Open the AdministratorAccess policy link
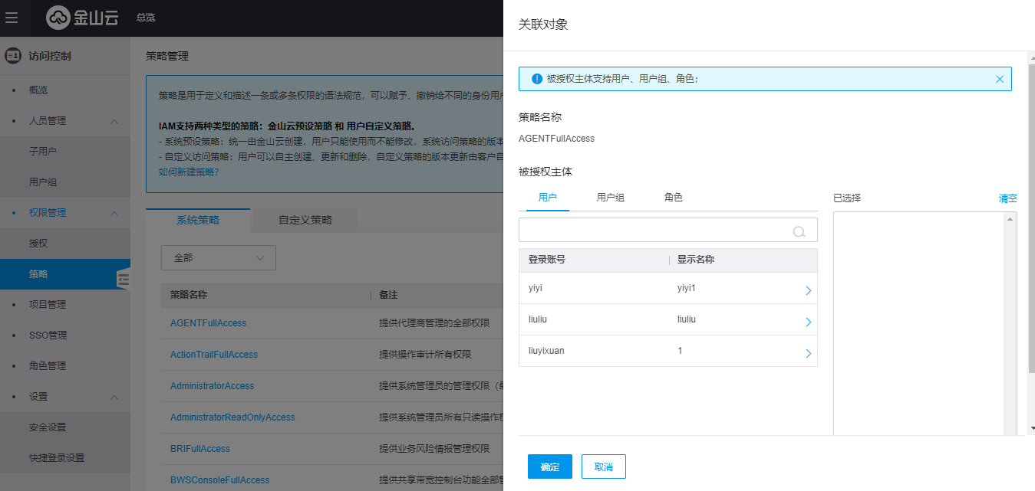1035x491 pixels. (212, 386)
